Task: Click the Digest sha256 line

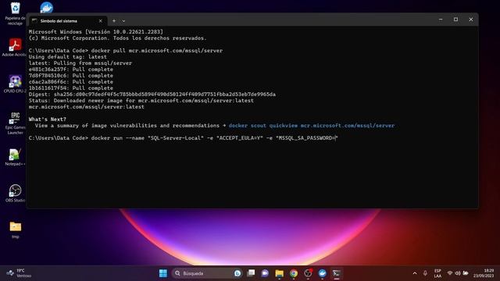Action: pyautogui.click(x=152, y=94)
